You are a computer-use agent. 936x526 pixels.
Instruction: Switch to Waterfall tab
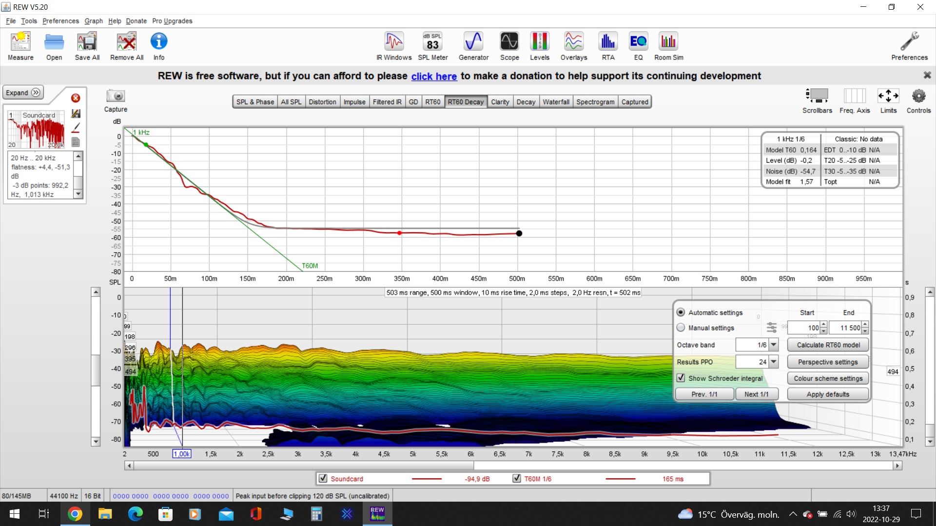click(x=556, y=102)
